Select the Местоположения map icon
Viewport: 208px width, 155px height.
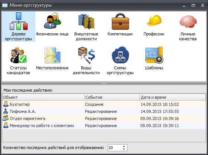[x=53, y=55]
